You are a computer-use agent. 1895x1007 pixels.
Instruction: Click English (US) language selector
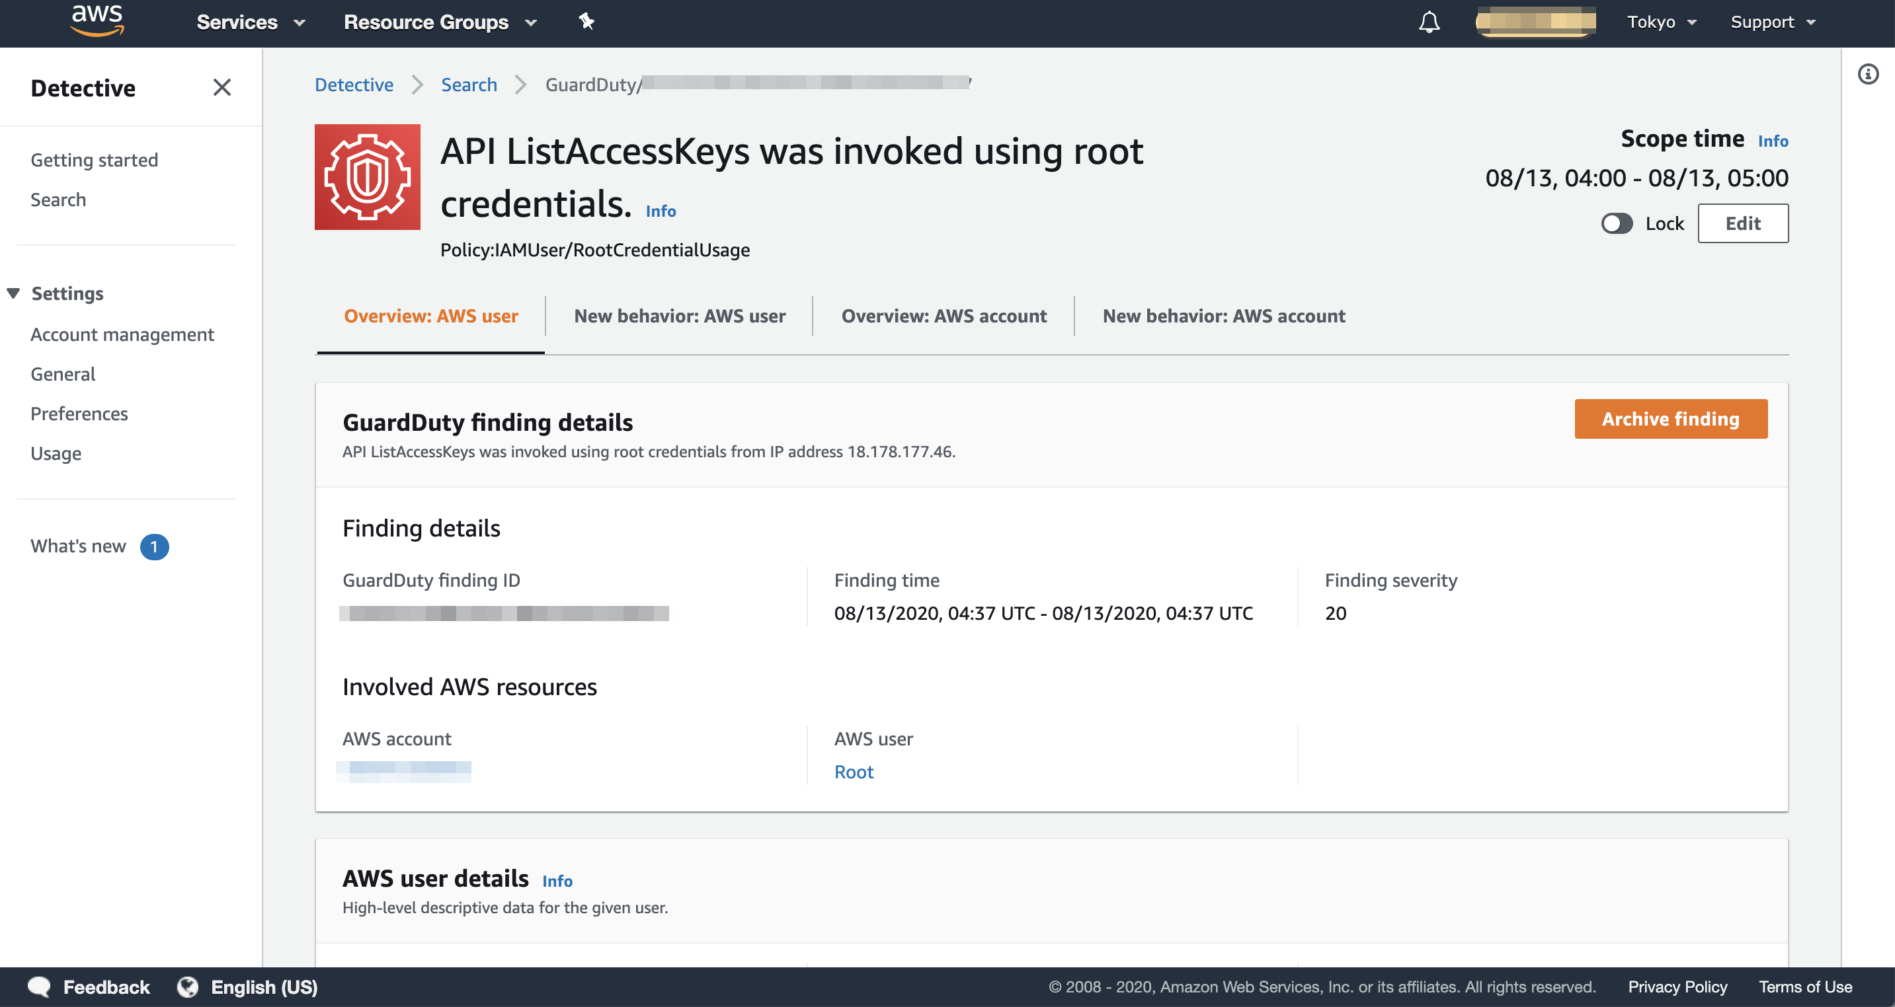click(x=264, y=987)
